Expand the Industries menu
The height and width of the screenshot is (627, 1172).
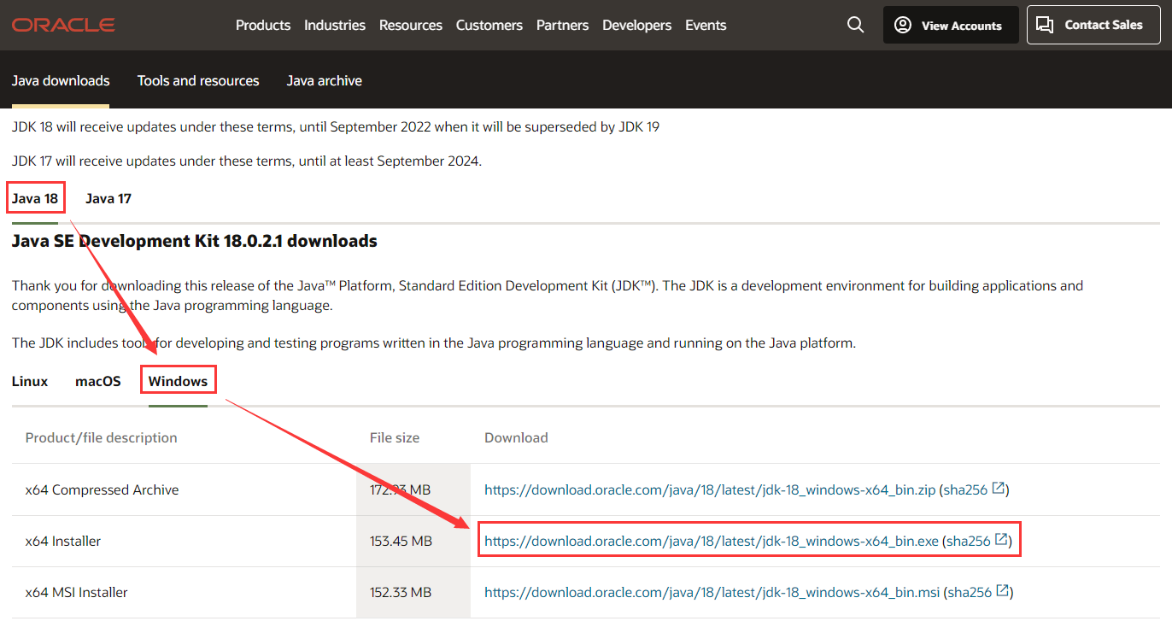[335, 25]
